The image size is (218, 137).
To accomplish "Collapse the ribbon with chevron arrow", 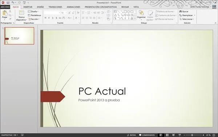I will (215, 23).
